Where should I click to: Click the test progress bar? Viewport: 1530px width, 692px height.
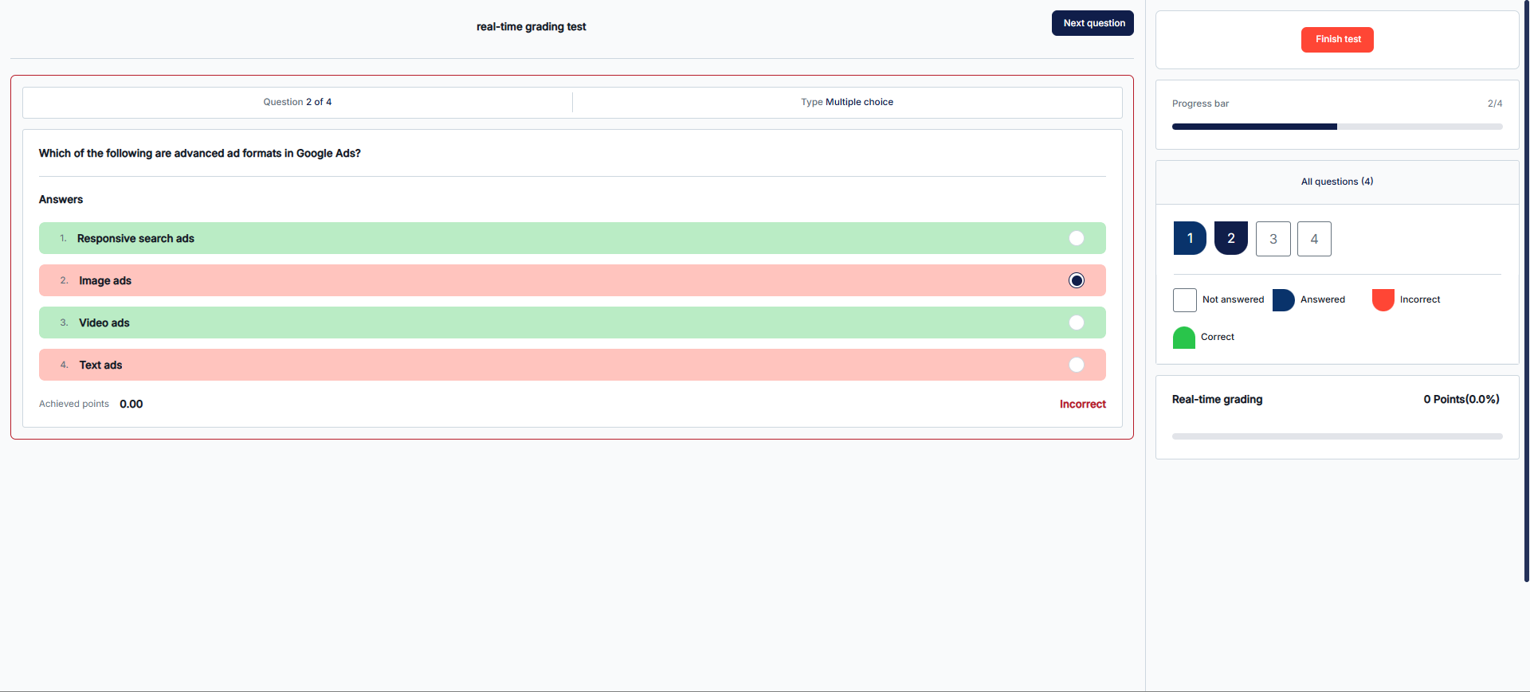coord(1336,127)
